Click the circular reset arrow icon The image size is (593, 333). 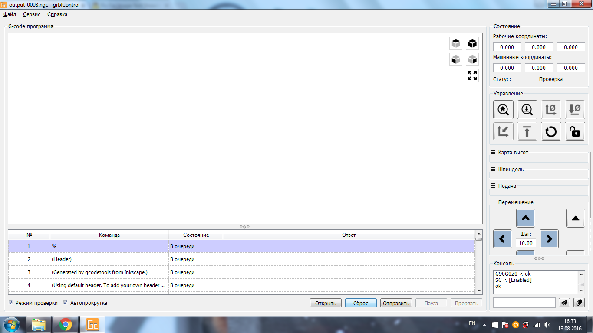coord(551,131)
